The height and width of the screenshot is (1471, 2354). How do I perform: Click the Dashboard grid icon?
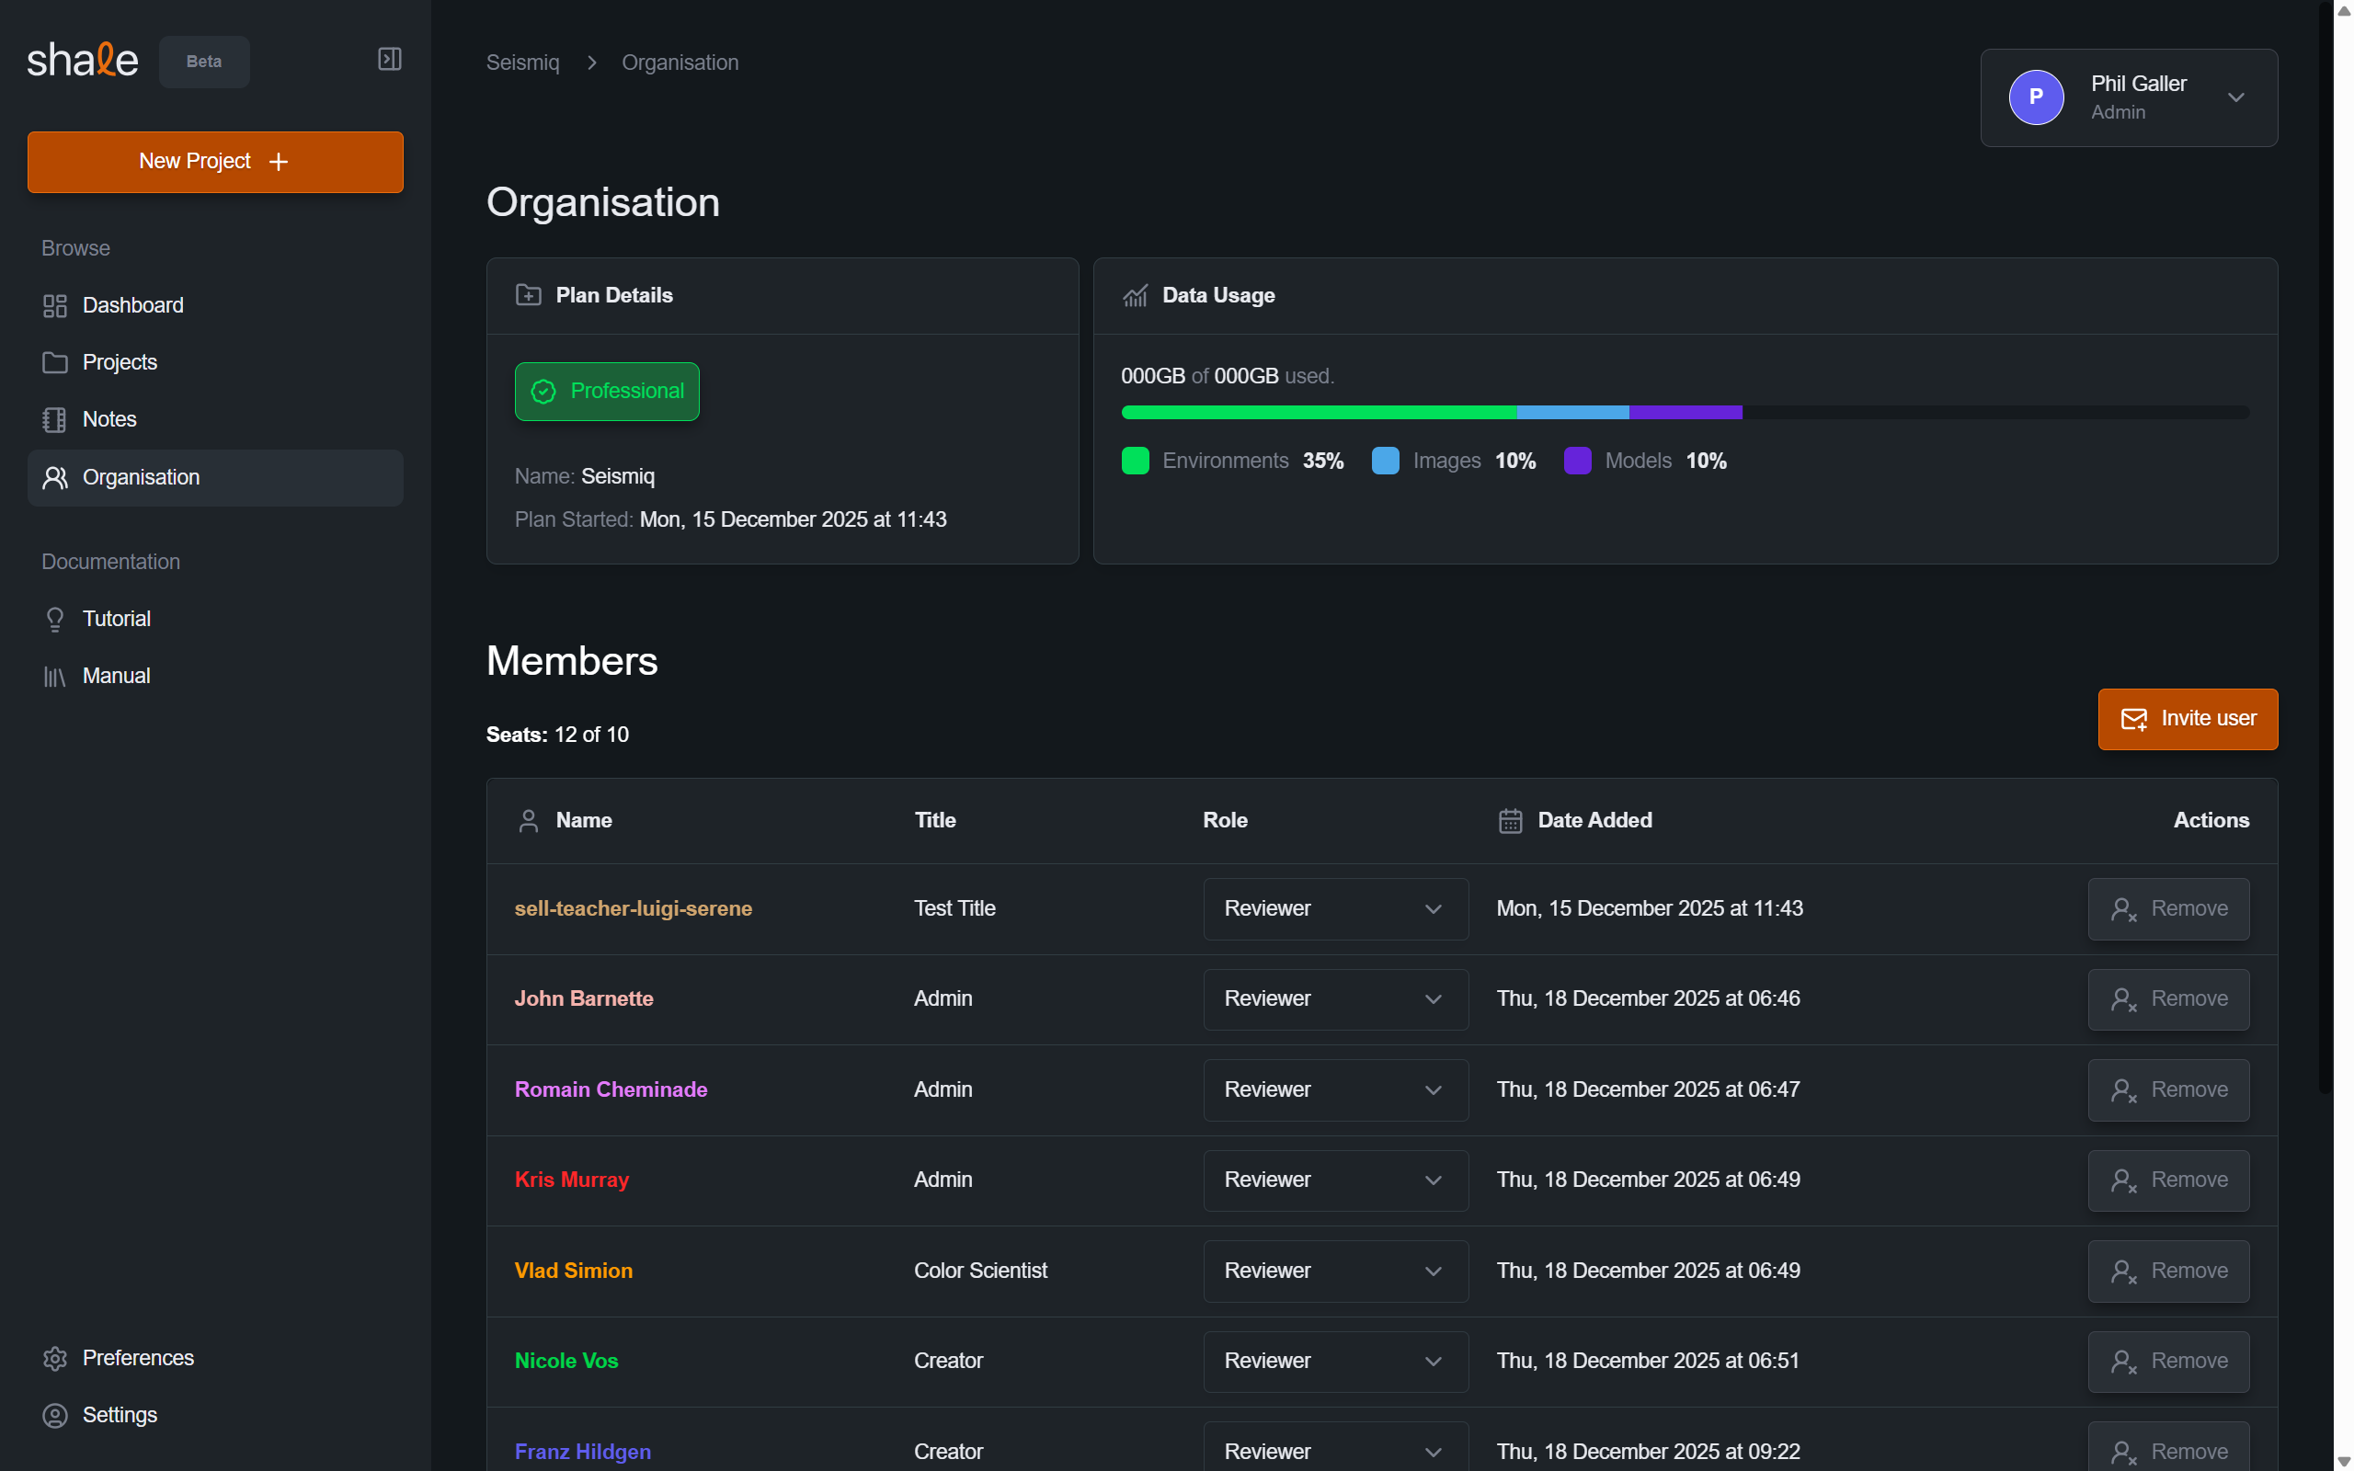[x=55, y=304]
